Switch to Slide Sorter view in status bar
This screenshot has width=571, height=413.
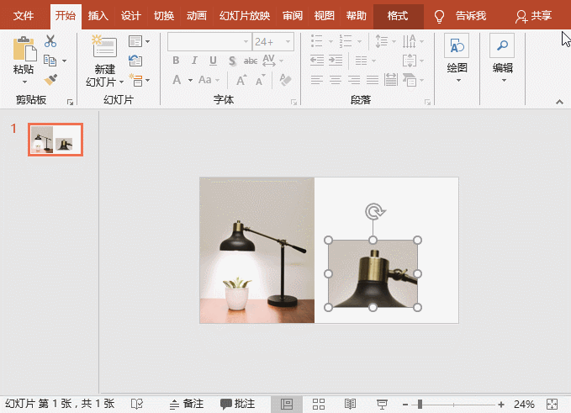(319, 404)
